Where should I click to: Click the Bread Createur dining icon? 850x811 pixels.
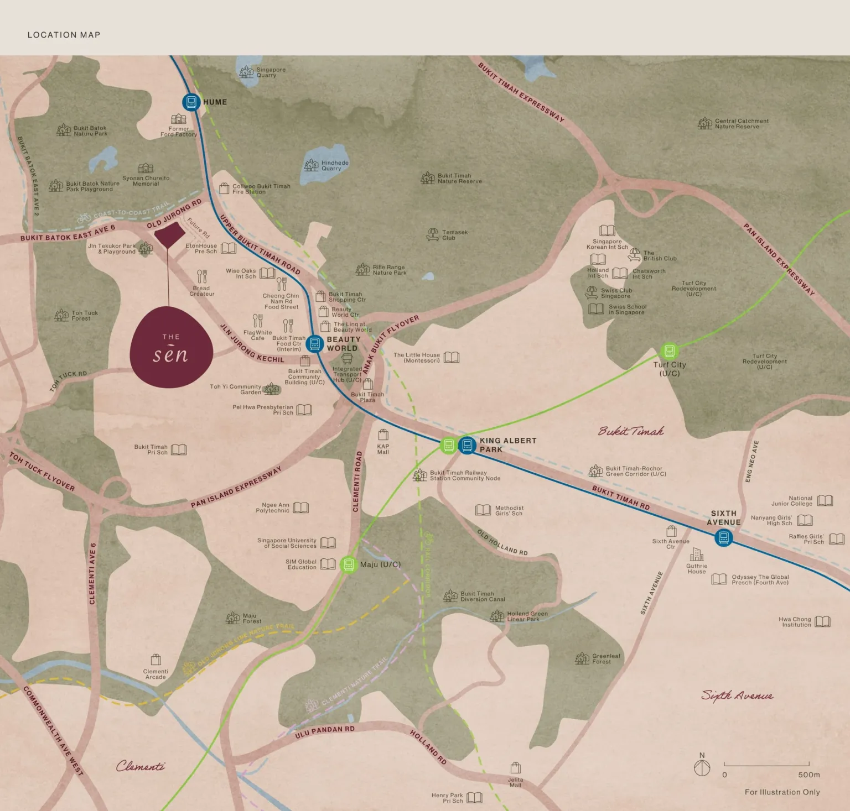coord(202,276)
